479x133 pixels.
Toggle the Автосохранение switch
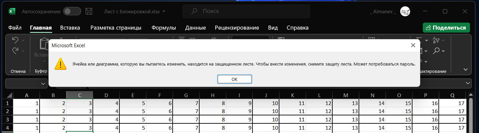[x=72, y=11]
